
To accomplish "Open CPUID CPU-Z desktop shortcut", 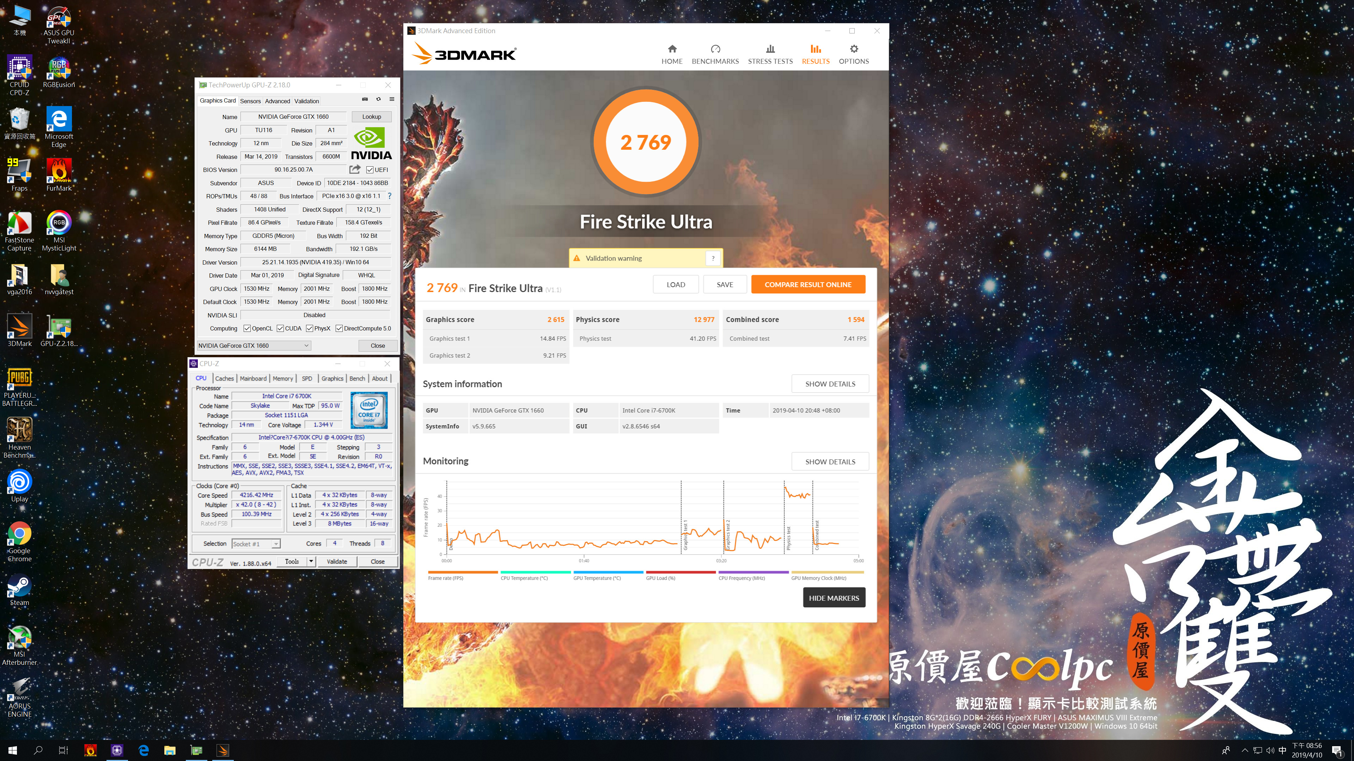I will (19, 76).
